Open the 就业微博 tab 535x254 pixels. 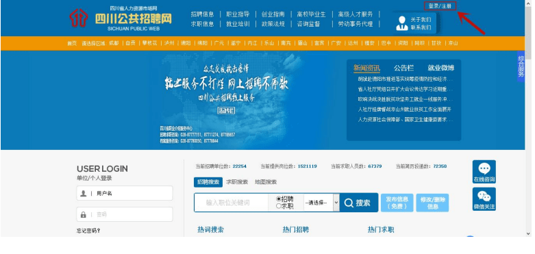441,68
